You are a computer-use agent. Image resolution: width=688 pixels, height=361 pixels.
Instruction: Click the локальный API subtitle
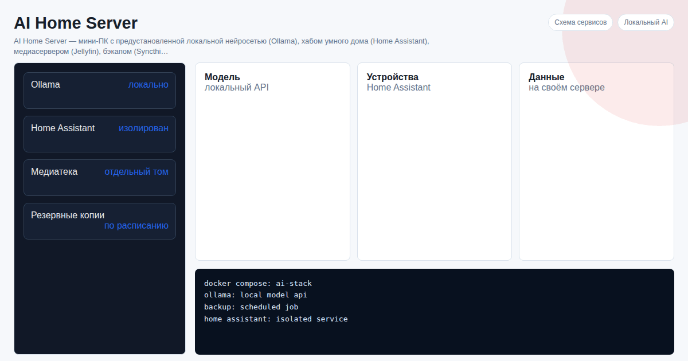pos(237,88)
